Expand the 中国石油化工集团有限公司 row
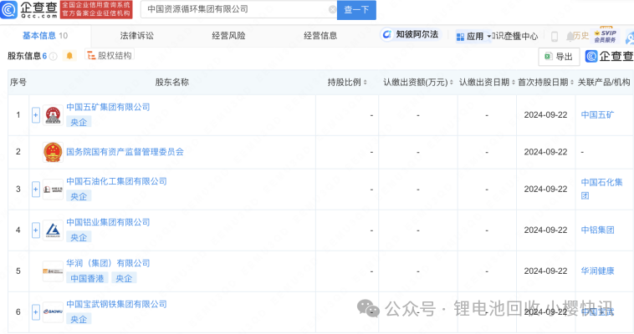Image resolution: width=634 pixels, height=334 pixels. (36, 190)
